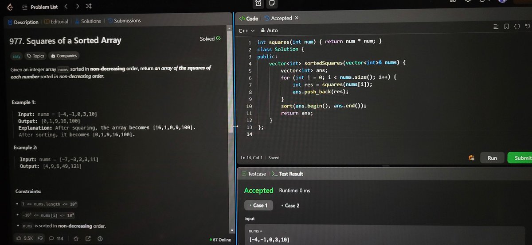This screenshot has width=532, height=245.
Task: Toggle the Auto lock setting
Action: 270,31
